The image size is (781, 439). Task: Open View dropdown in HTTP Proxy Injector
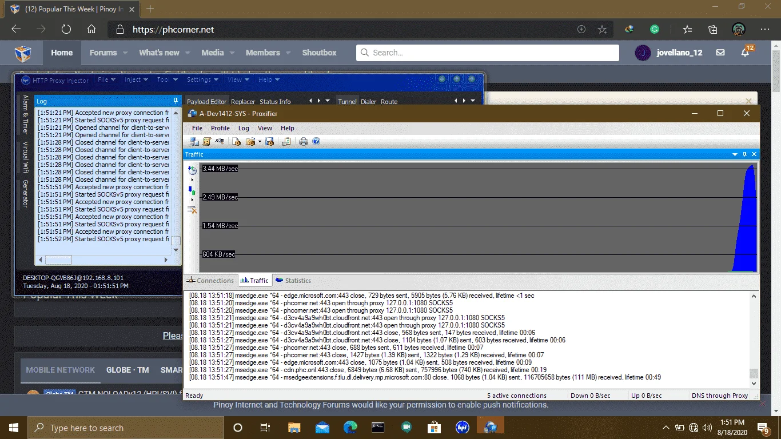pyautogui.click(x=238, y=80)
